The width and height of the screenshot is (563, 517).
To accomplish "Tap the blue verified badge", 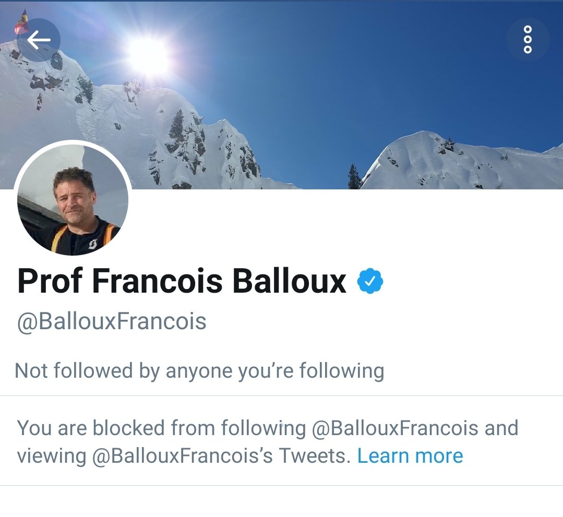I will point(370,281).
